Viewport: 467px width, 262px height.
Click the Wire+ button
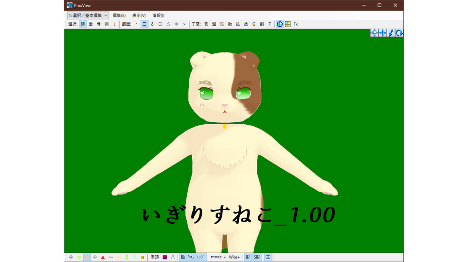coord(234,257)
